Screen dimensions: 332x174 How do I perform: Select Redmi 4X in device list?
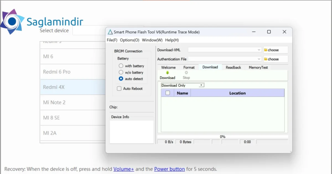pos(73,87)
